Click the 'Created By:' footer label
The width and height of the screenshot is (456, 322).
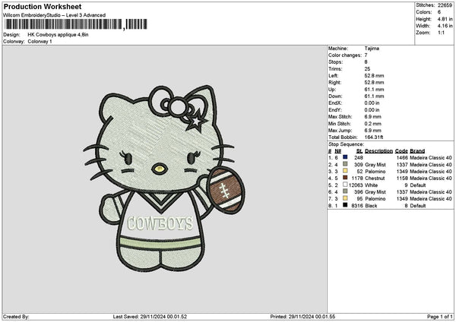(x=16, y=317)
